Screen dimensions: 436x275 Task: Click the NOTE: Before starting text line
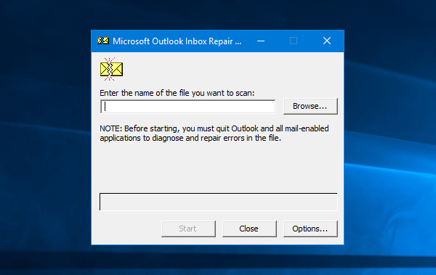pos(214,128)
